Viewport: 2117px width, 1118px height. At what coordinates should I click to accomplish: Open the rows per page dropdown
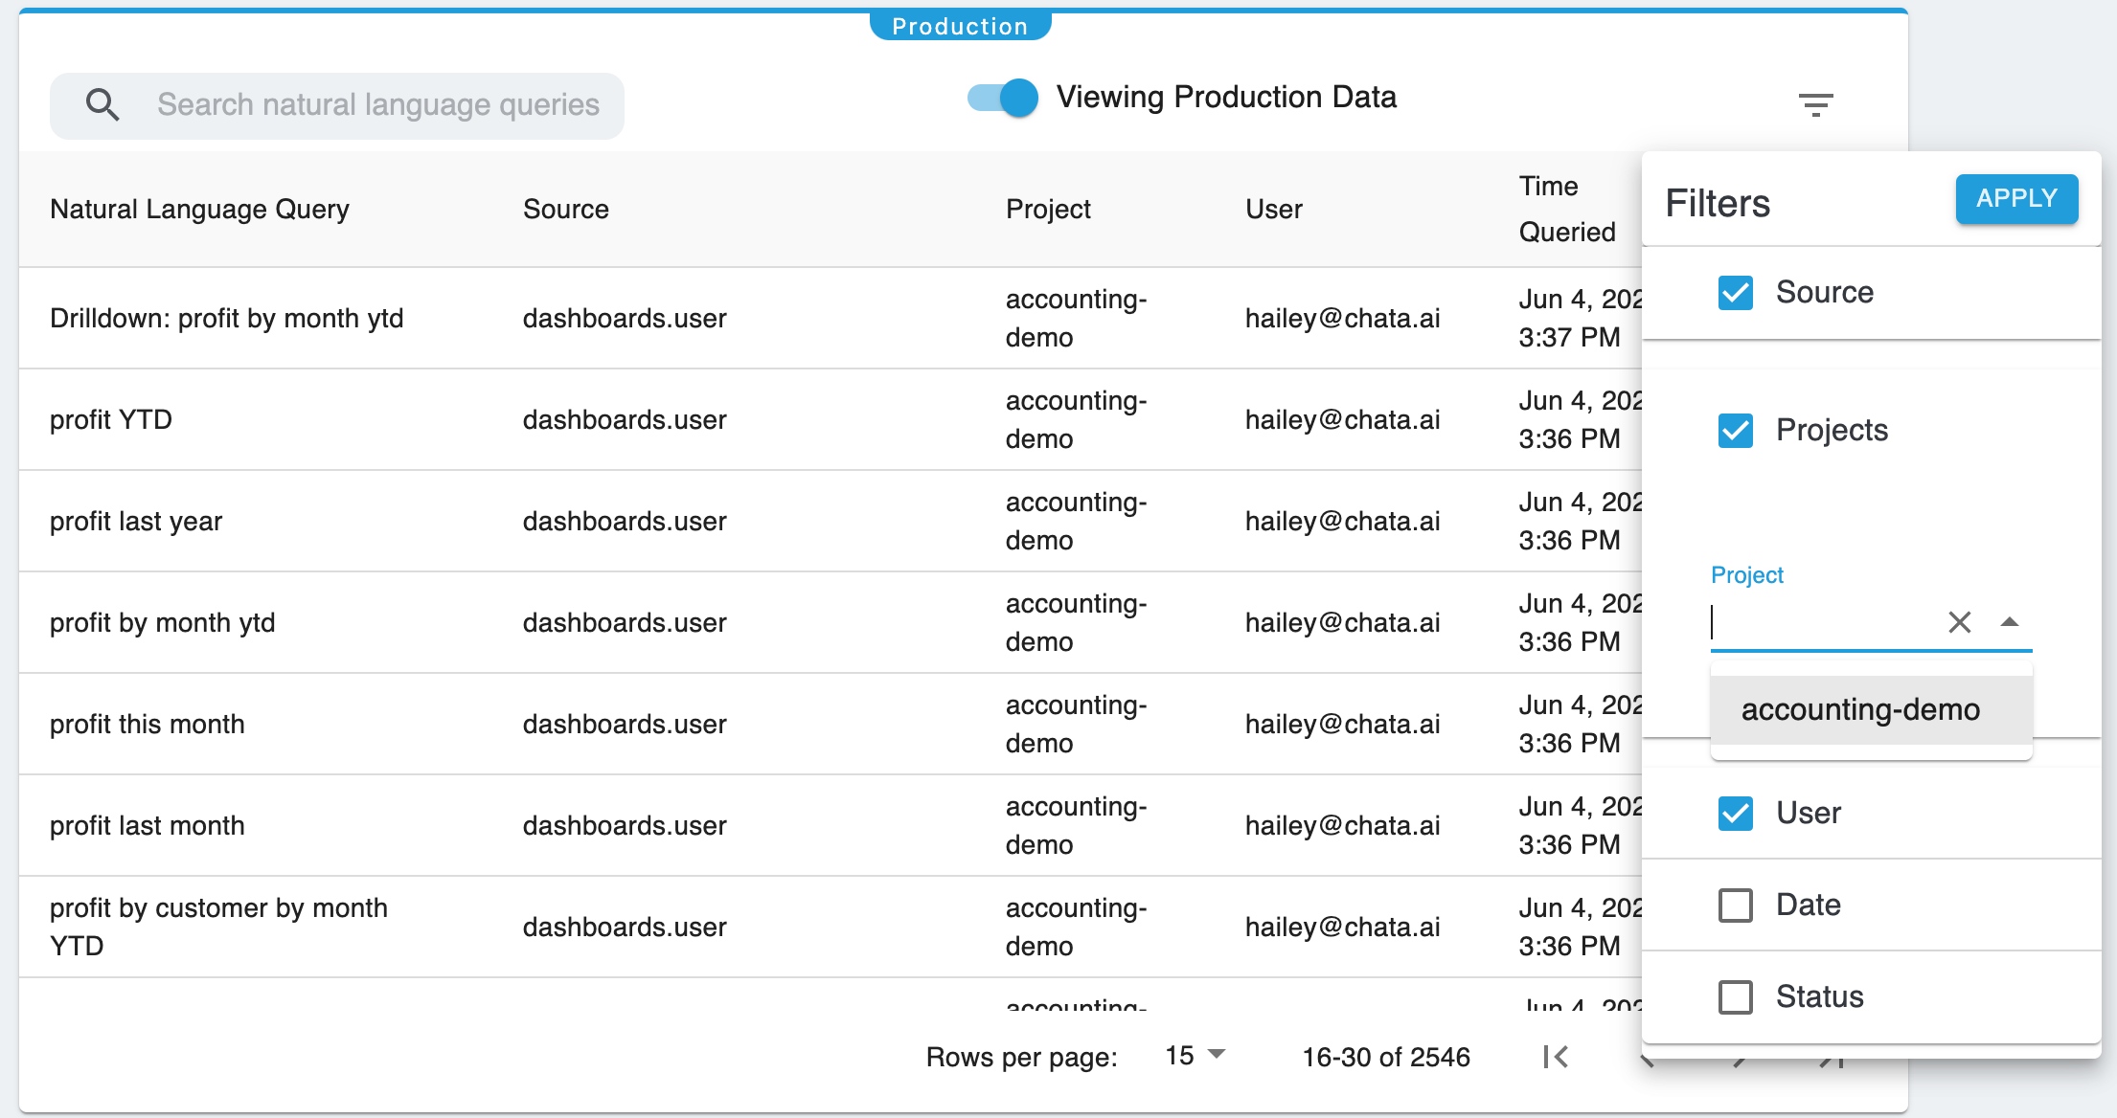point(1195,1056)
